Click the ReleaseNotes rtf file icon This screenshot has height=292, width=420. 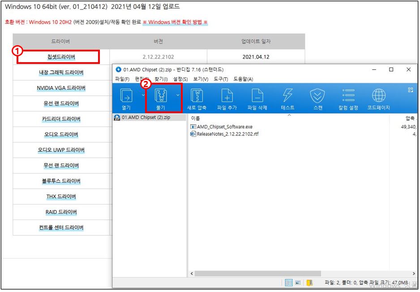(193, 134)
